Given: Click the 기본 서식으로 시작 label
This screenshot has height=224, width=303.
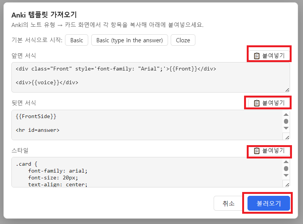Looking at the screenshot, I should (37, 40).
